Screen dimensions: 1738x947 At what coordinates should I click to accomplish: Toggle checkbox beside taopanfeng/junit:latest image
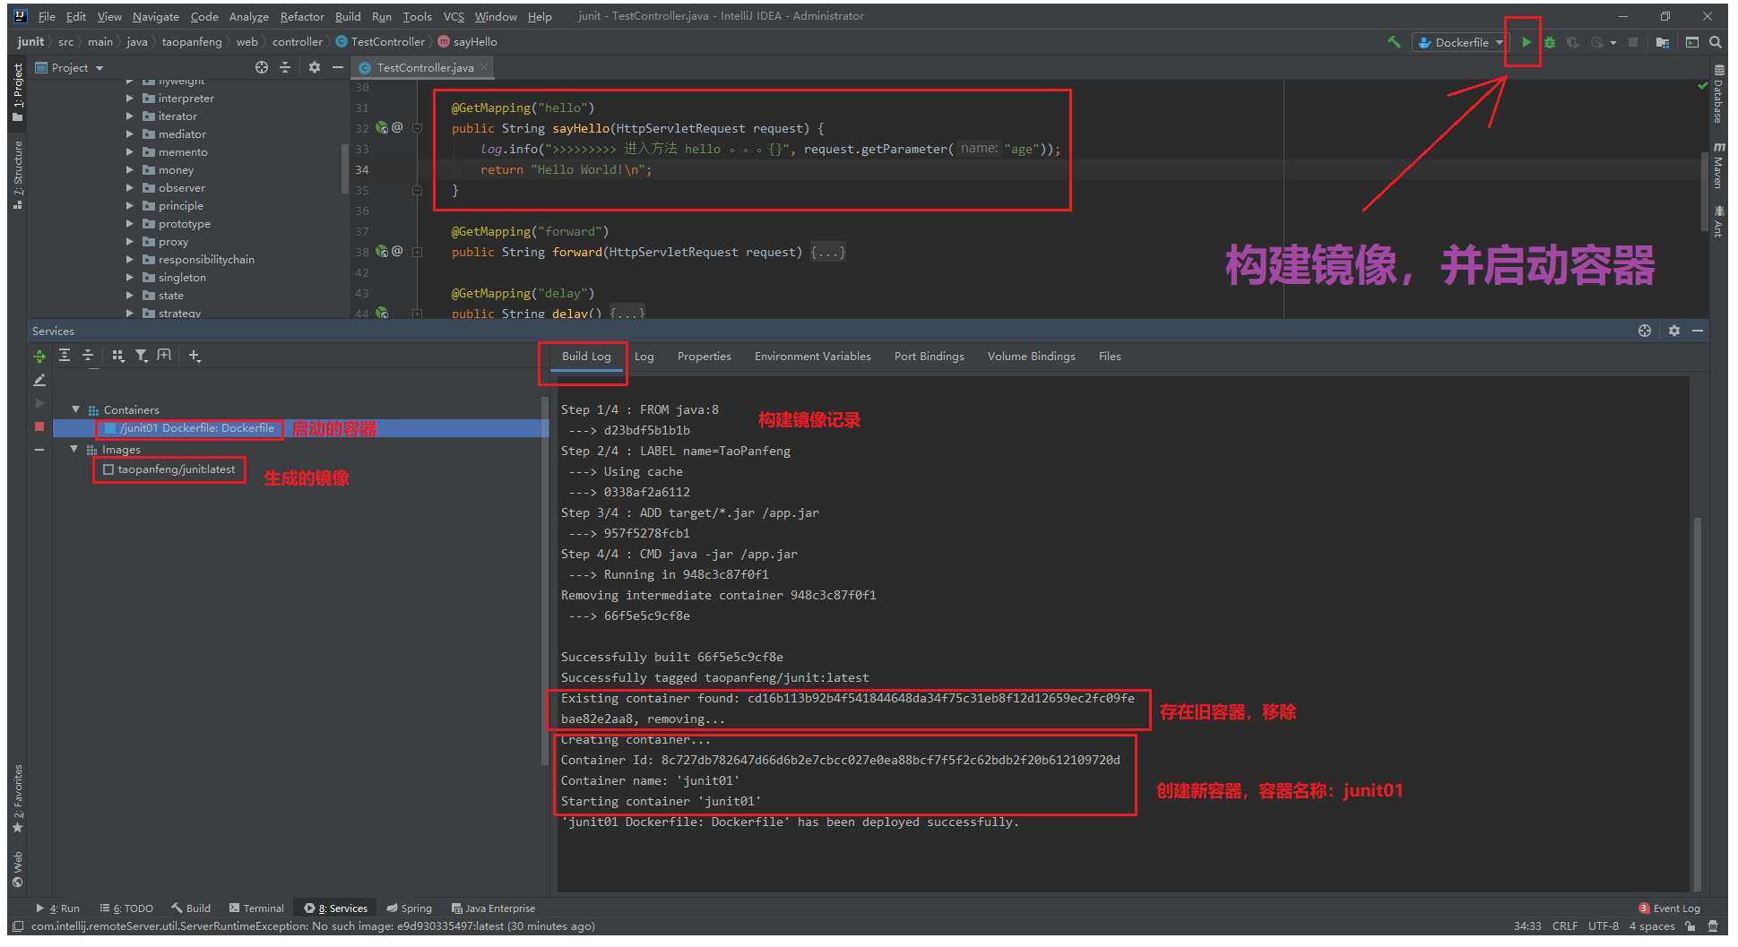pyautogui.click(x=108, y=469)
